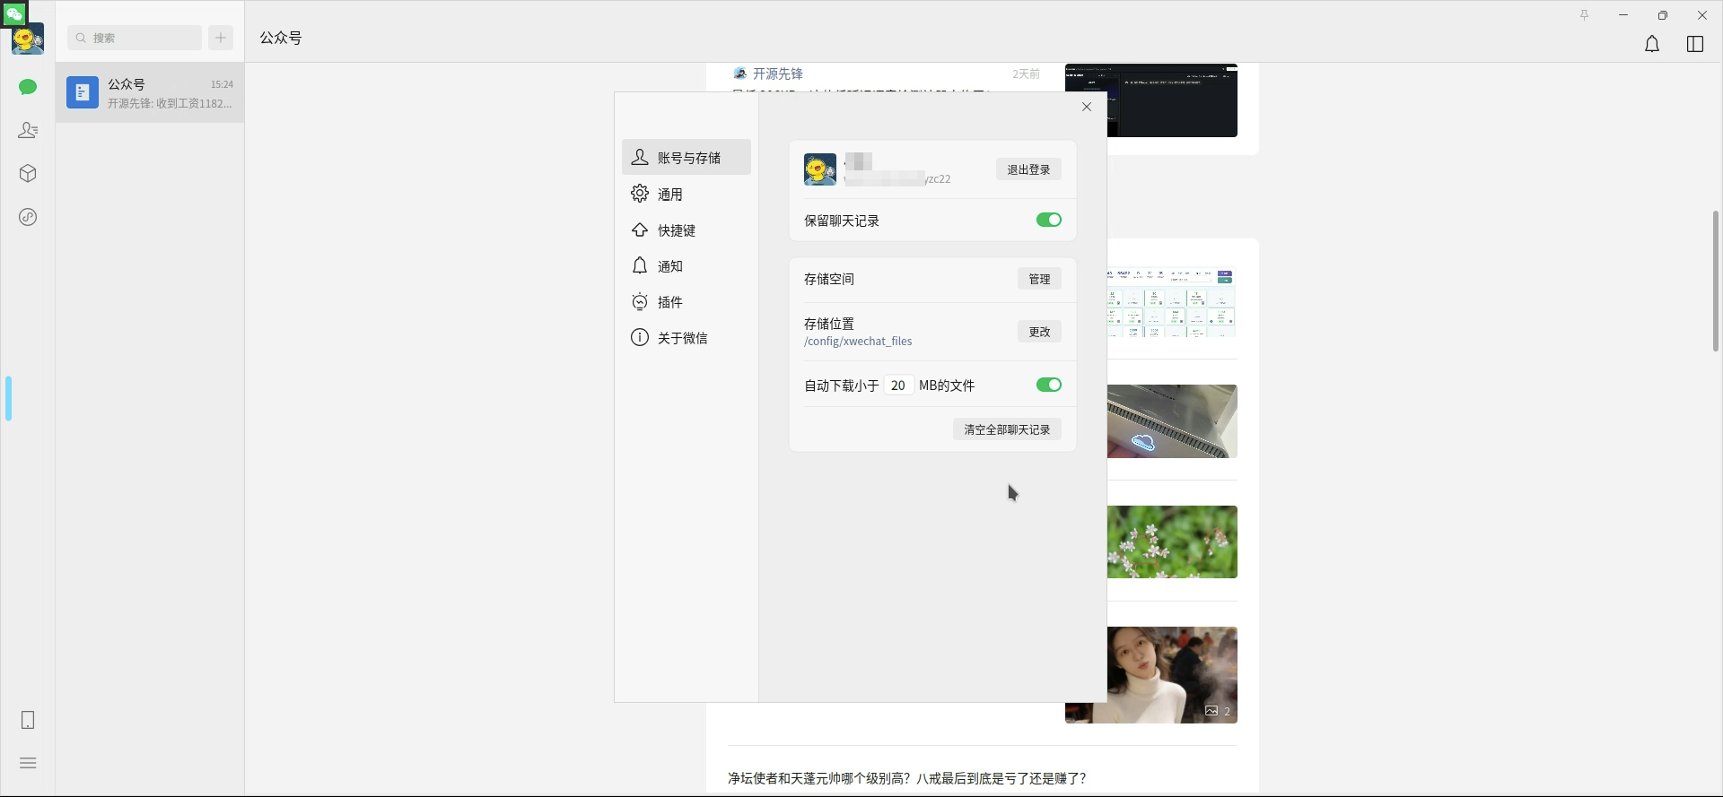Image resolution: width=1723 pixels, height=797 pixels.
Task: Close the settings dialog
Action: 1087,107
